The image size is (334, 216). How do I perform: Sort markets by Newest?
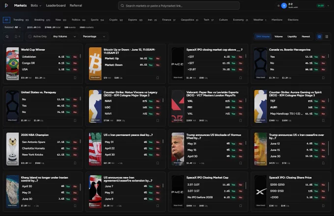pyautogui.click(x=306, y=36)
